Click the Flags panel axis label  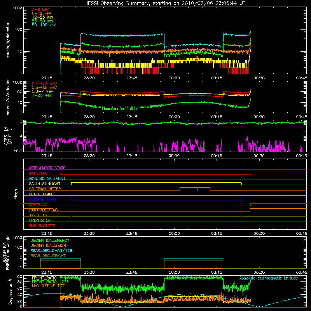pyautogui.click(x=16, y=194)
